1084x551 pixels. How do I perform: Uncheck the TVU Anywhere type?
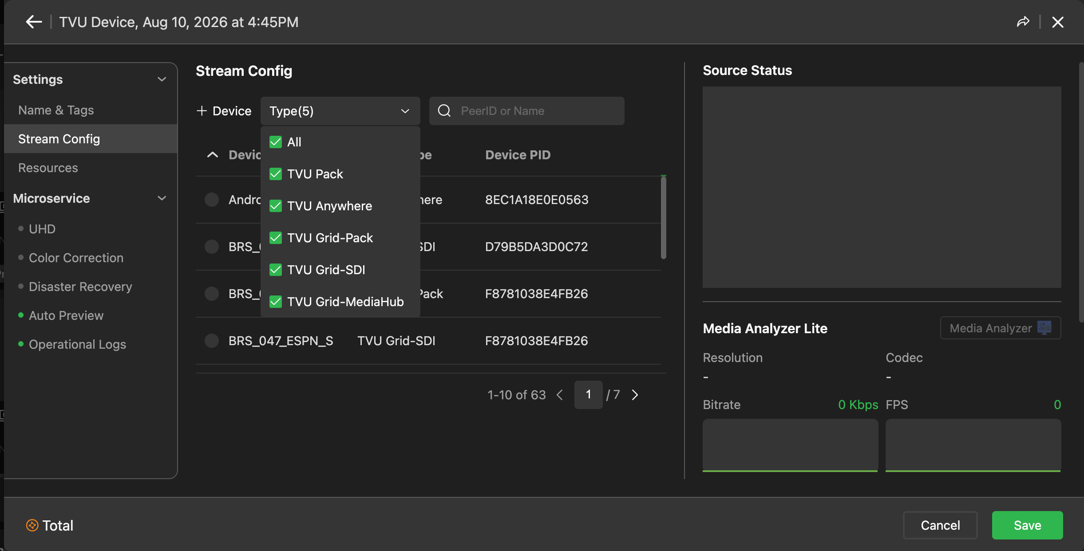coord(276,206)
